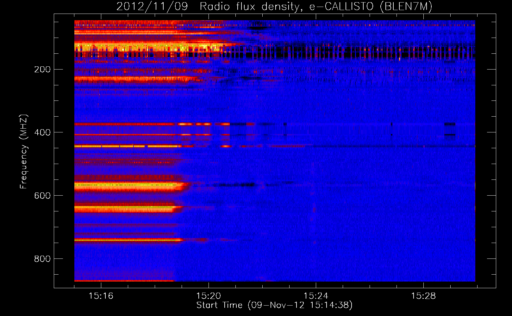
Task: Click the 600 frequency tick label
Action: 42,196
